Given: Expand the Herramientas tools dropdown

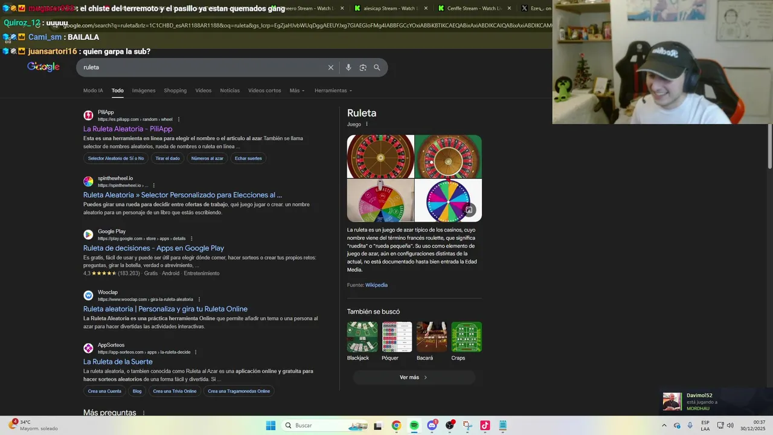Looking at the screenshot, I should tap(333, 91).
